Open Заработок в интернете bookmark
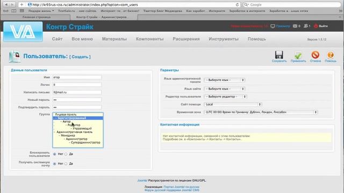Image resolution: width=344 pixels, height=193 pixels. (x=247, y=11)
